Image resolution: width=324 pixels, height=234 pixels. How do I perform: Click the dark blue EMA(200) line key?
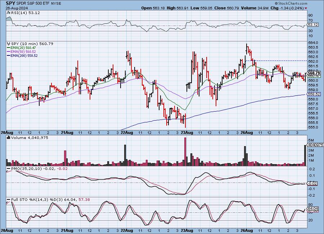(9, 55)
